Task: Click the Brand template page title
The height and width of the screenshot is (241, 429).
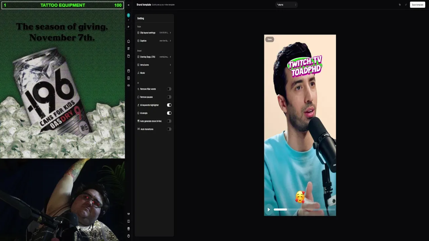Action: pyautogui.click(x=144, y=5)
